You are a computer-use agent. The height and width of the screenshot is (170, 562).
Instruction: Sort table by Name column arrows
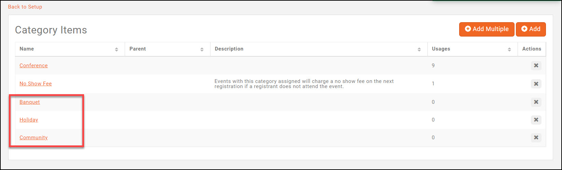(116, 49)
